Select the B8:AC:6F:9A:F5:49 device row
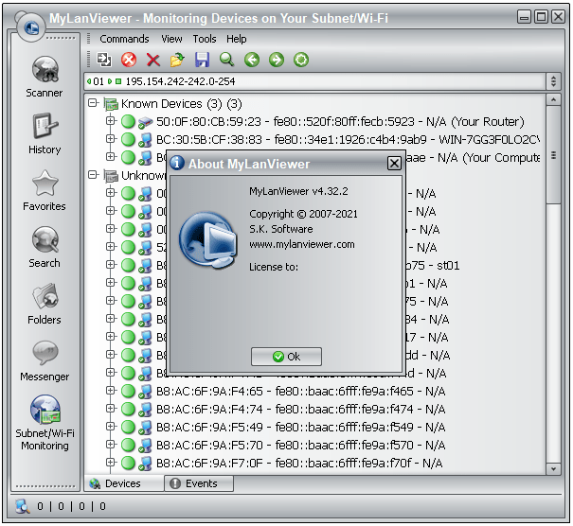The image size is (573, 526). click(x=301, y=427)
